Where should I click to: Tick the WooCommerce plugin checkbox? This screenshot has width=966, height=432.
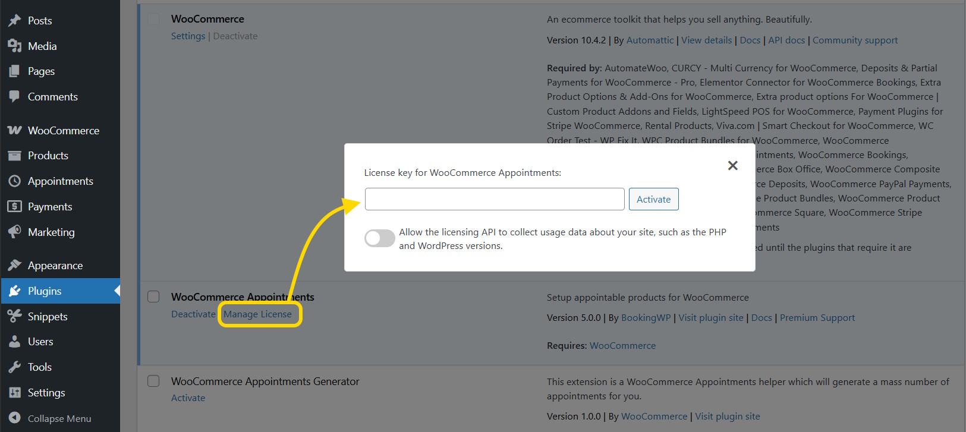pos(153,19)
